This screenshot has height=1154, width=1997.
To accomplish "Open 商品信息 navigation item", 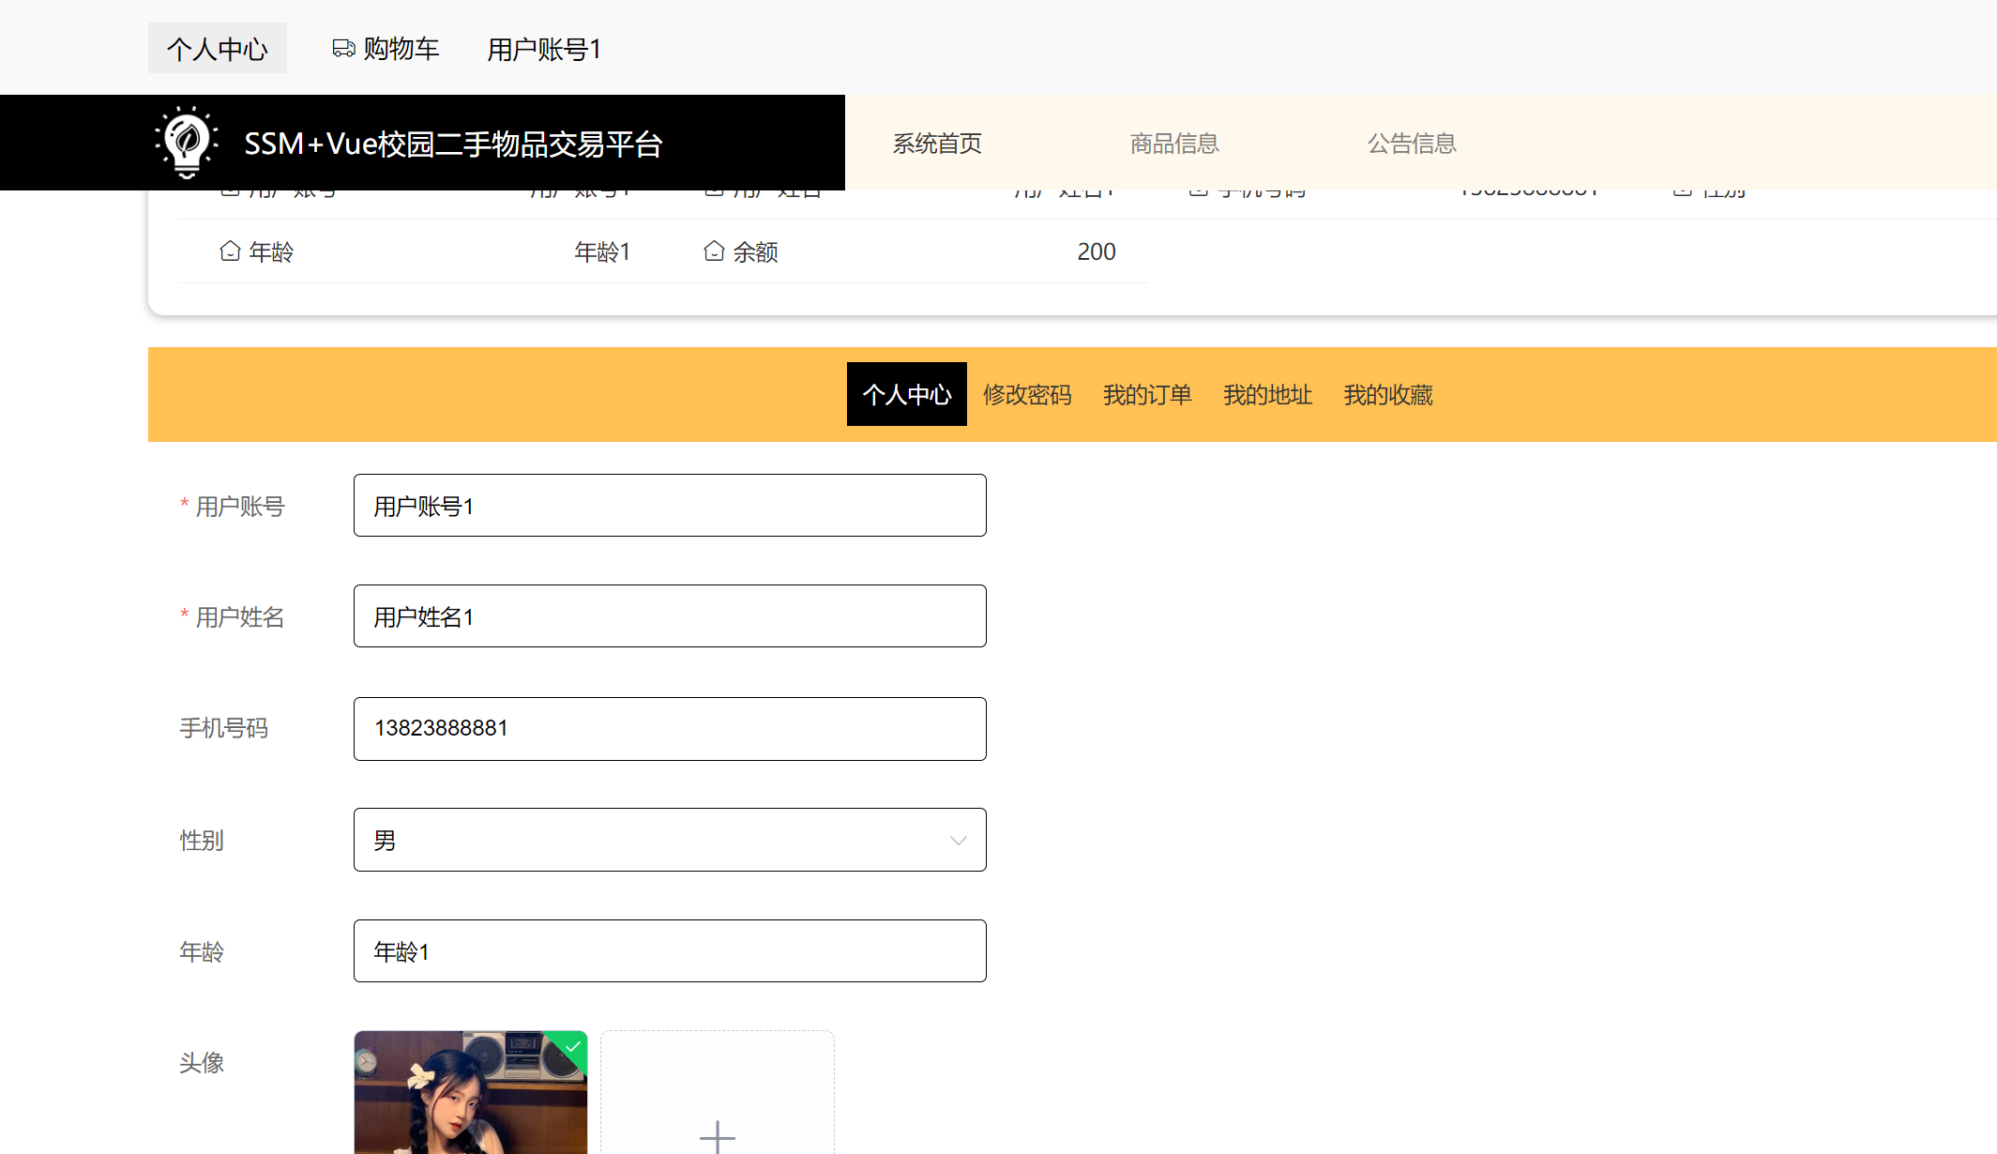I will click(x=1174, y=144).
